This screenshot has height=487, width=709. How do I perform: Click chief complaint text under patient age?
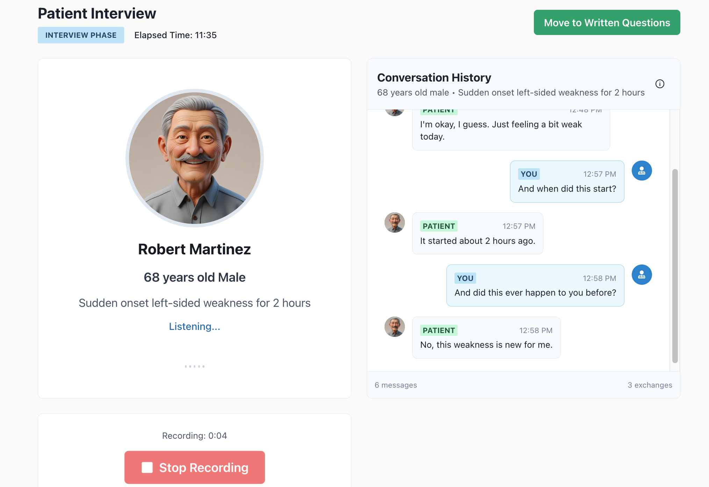tap(195, 303)
